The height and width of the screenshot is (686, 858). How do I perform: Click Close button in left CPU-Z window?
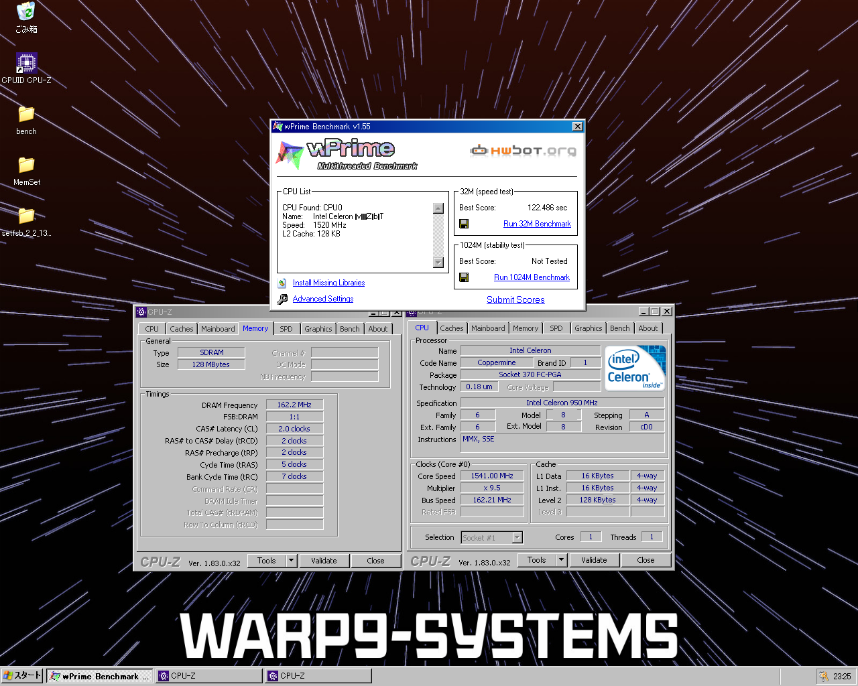click(x=376, y=561)
